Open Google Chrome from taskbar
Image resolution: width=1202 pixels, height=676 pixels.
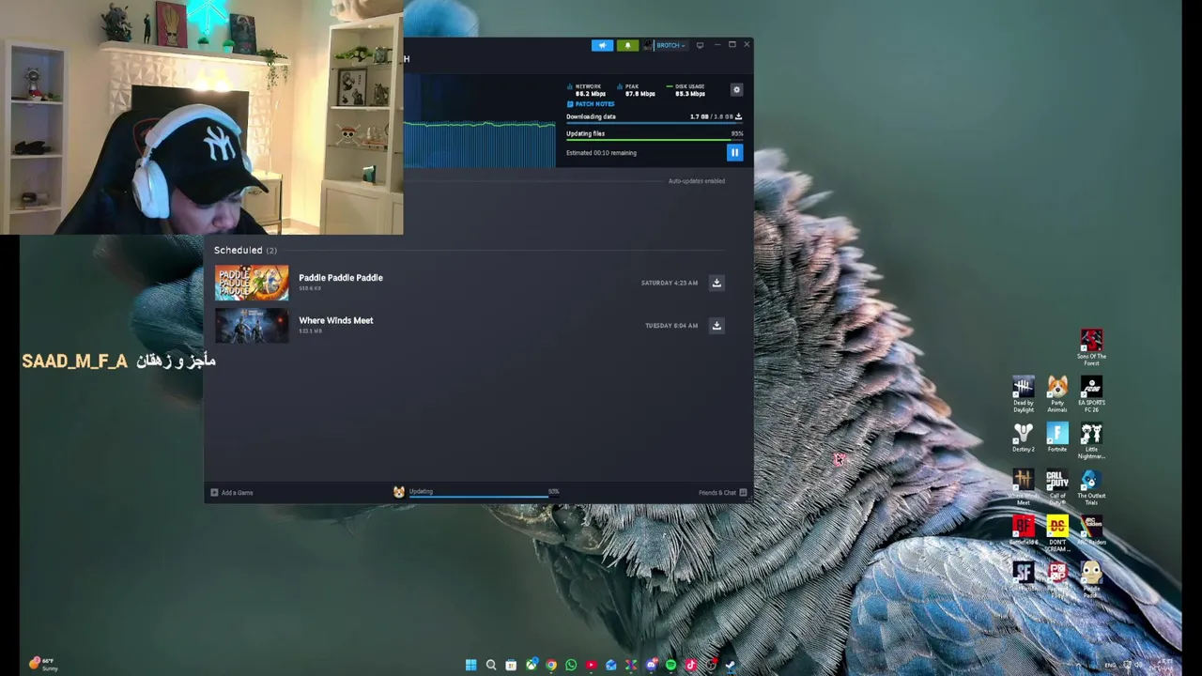point(551,665)
